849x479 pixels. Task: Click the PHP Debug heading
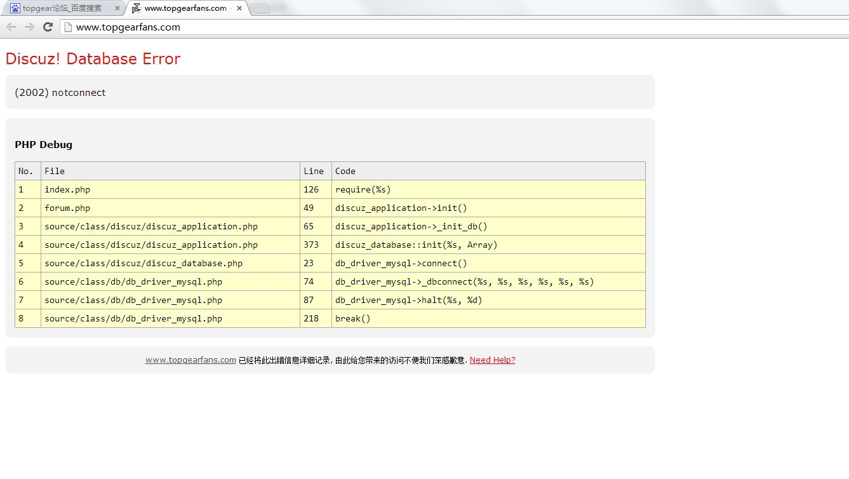[x=44, y=145]
